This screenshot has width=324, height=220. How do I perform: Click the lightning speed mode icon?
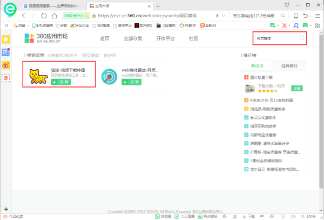click(217, 16)
